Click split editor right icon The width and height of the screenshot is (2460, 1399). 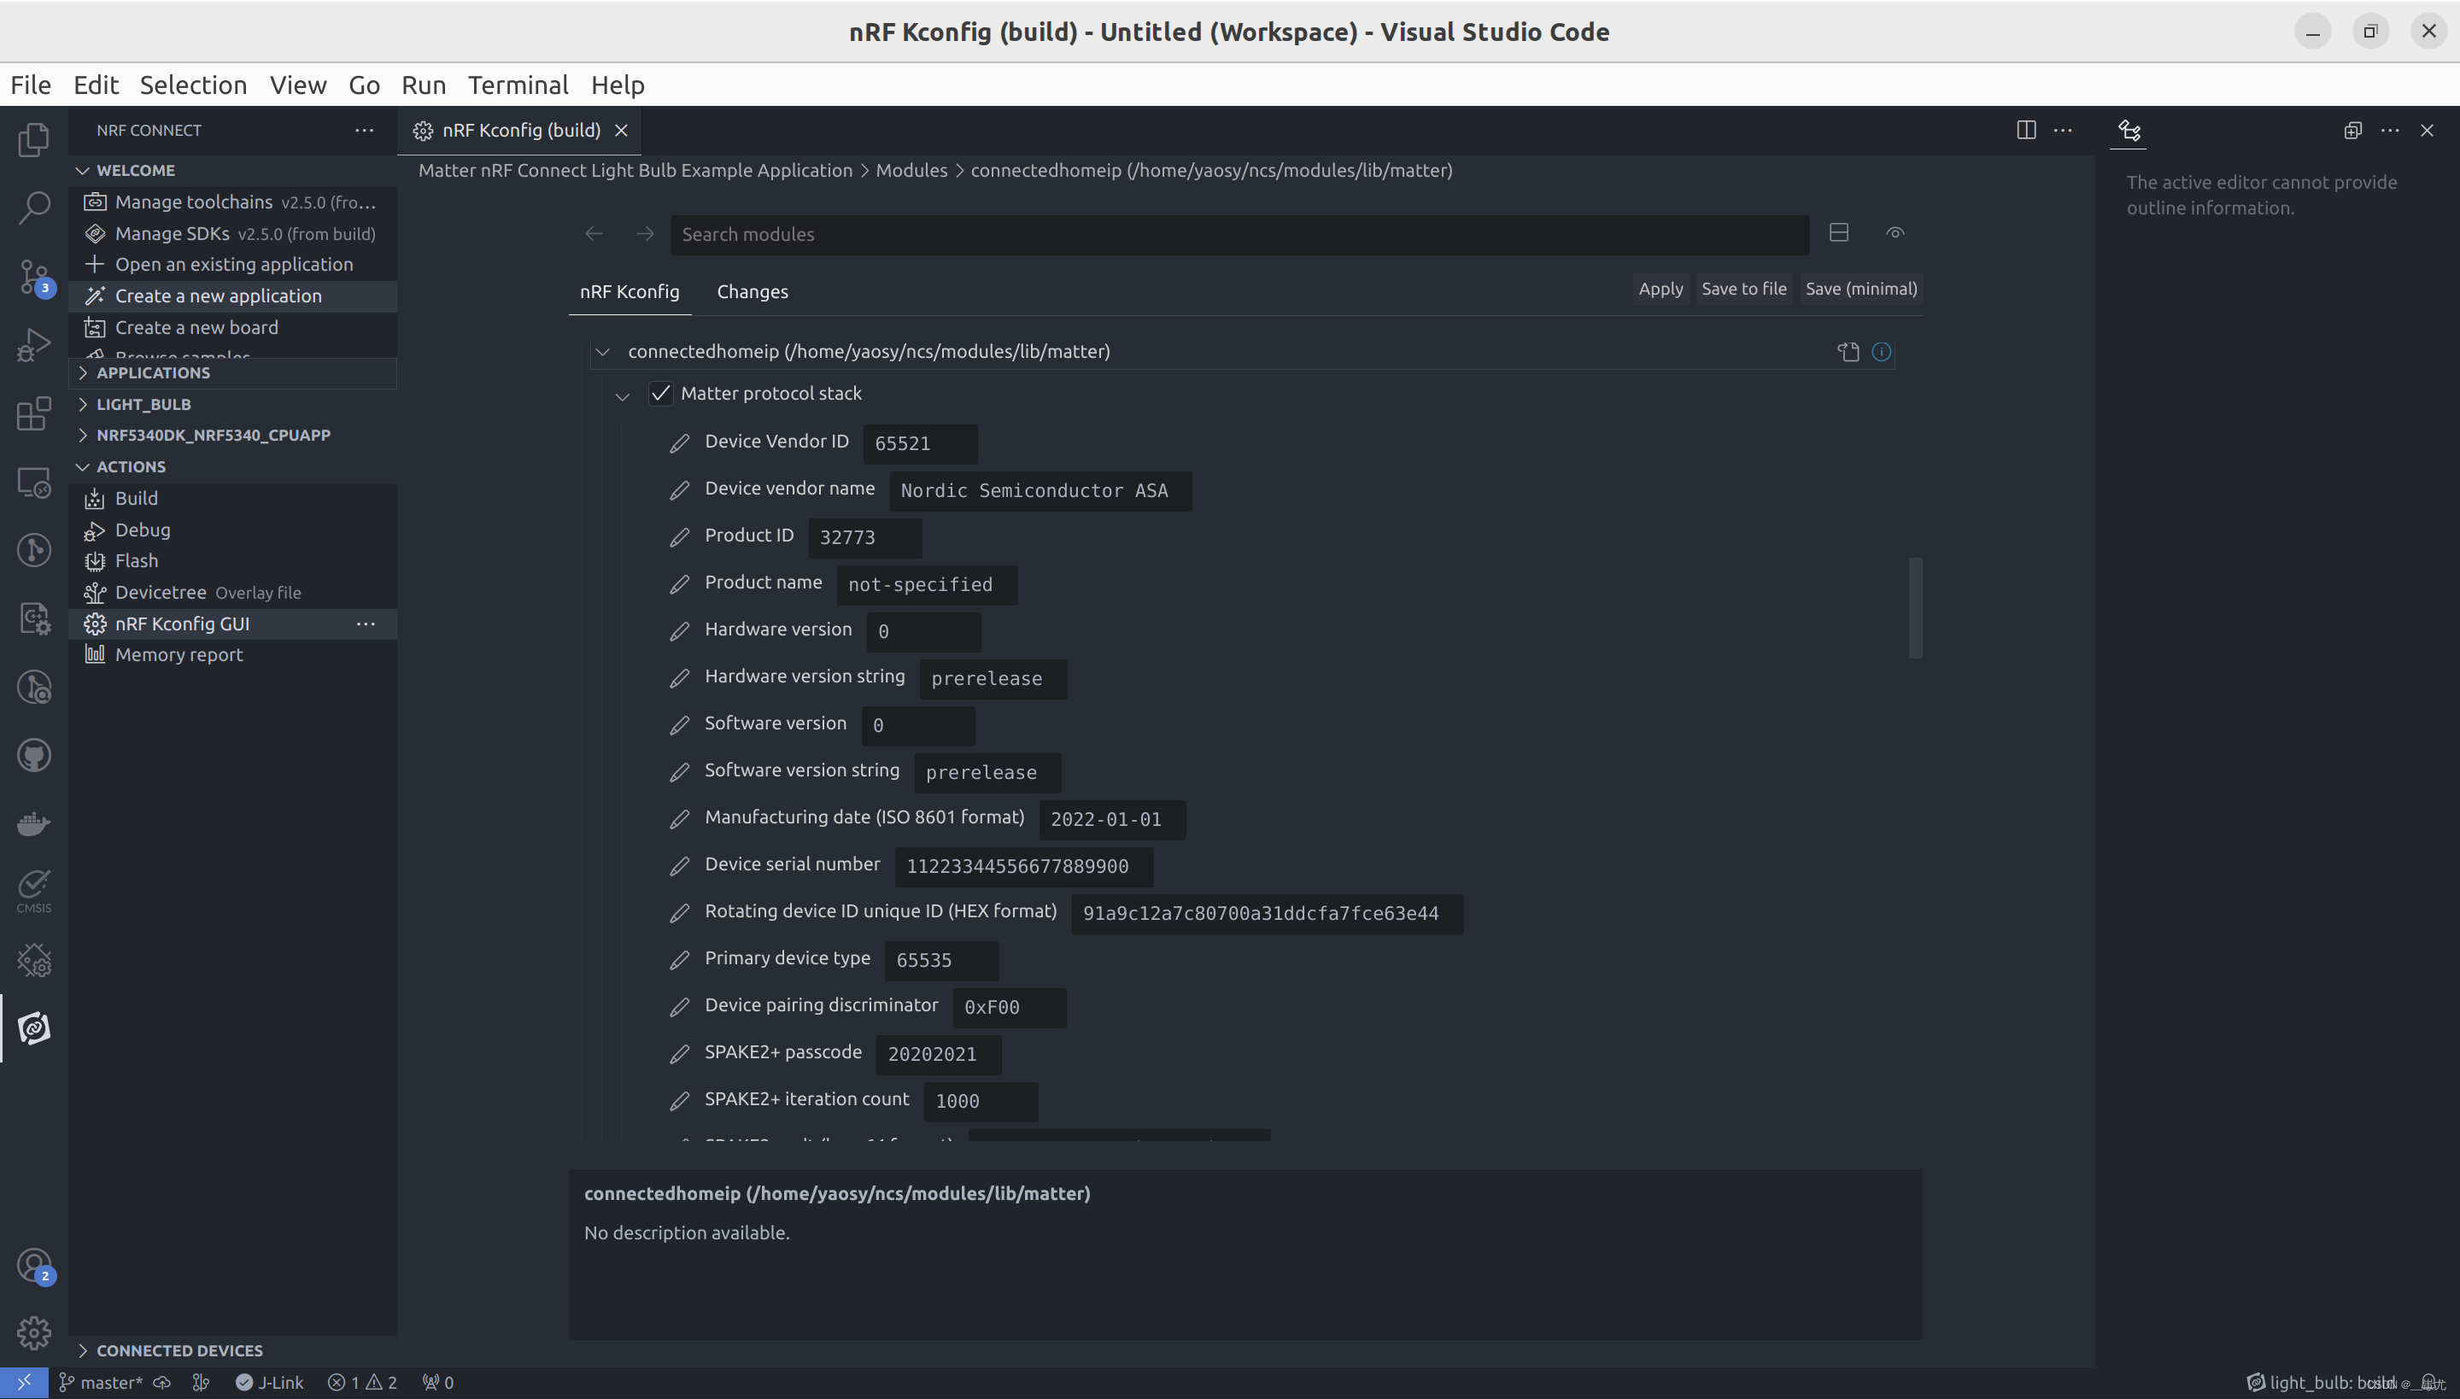[2026, 131]
